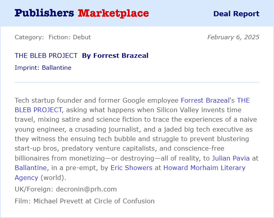Select the Fiction: Debut category text
The image size is (274, 218).
(70, 37)
